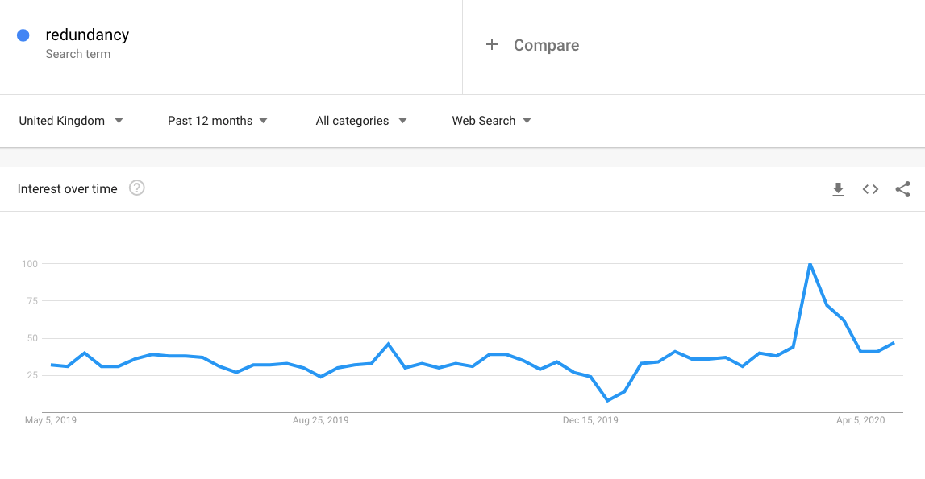Expand the Past 12 months dropdown
Screen dimensions: 925x479
(218, 121)
